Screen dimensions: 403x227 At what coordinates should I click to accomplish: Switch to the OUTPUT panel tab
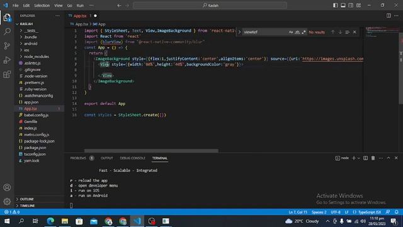[x=106, y=158]
